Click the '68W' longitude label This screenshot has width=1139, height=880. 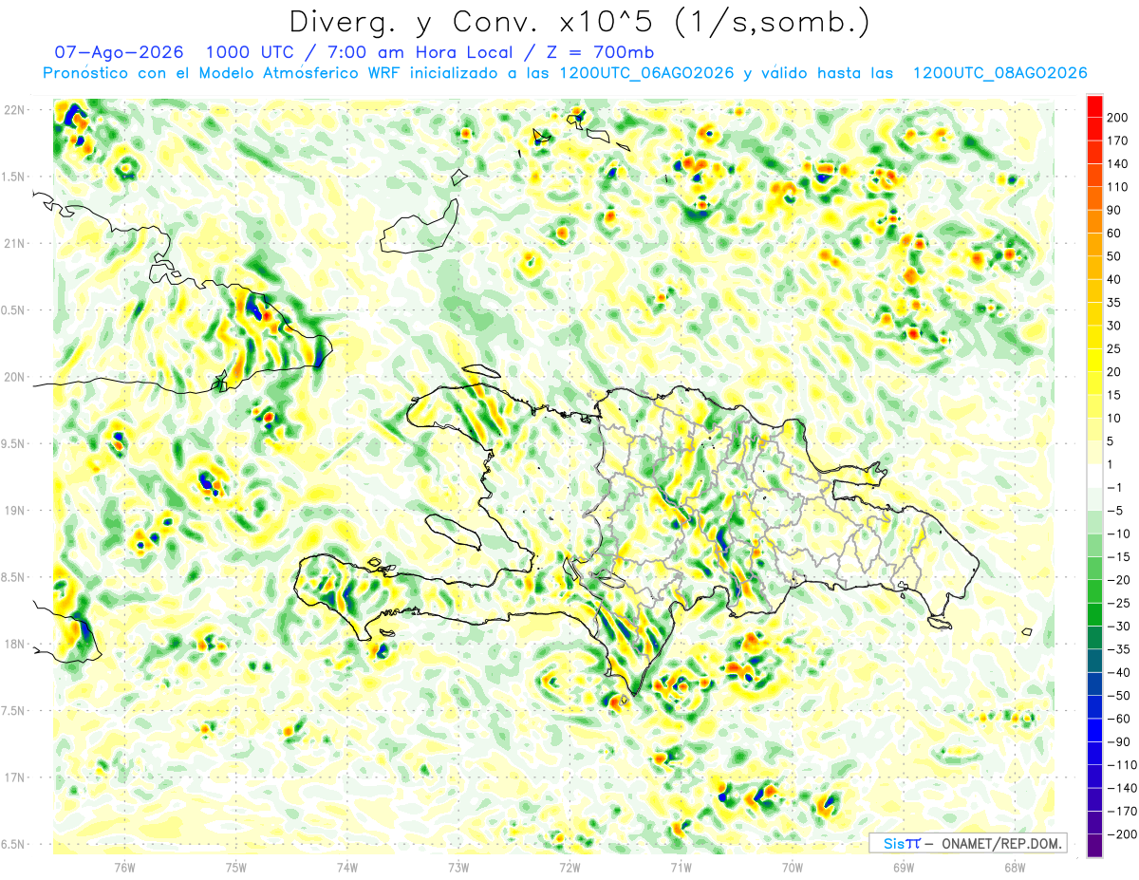coord(1015,868)
